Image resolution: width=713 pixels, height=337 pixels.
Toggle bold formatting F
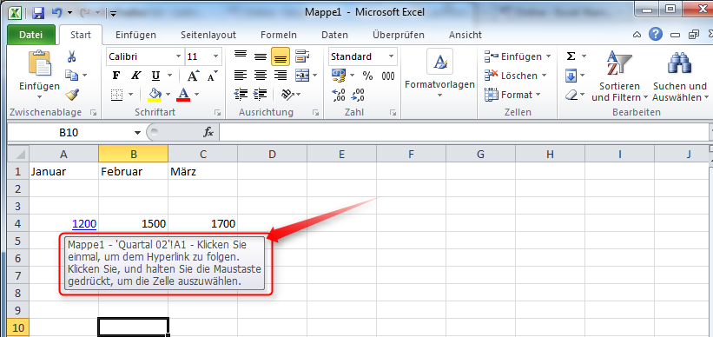(116, 76)
